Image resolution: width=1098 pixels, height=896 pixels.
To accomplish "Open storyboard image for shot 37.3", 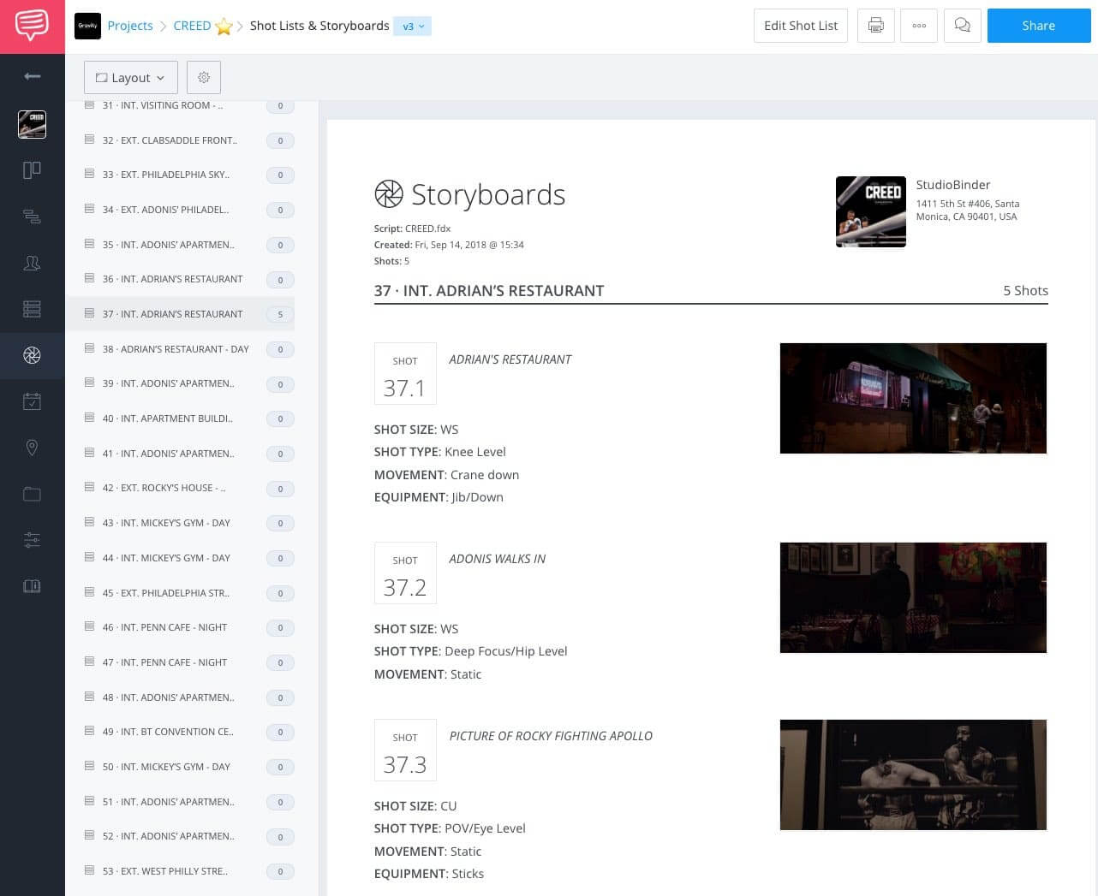I will click(913, 774).
